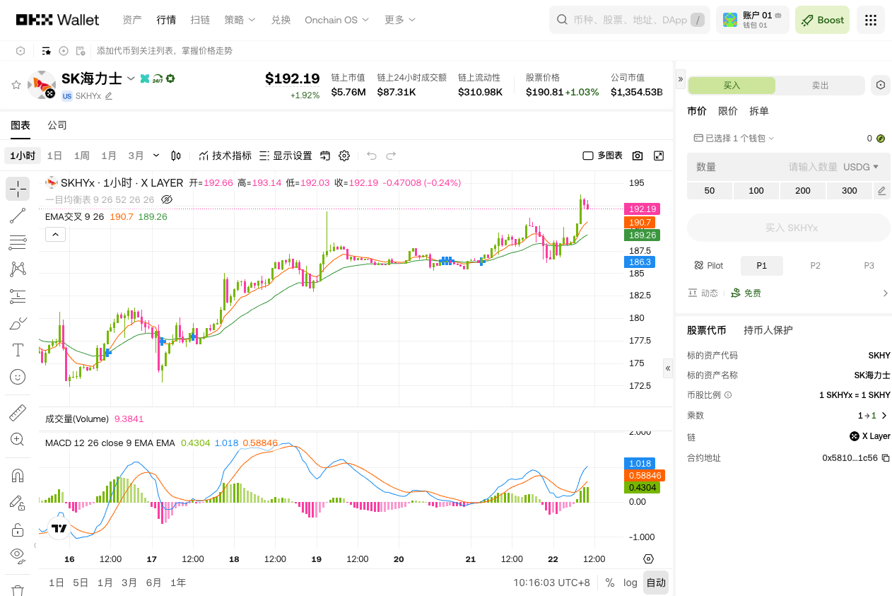
Task: Edit the preset amounts with pencil icon
Action: [881, 191]
